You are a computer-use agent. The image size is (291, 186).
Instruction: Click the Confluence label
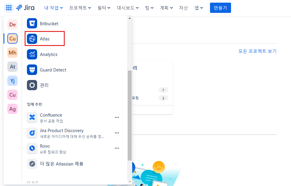51,115
